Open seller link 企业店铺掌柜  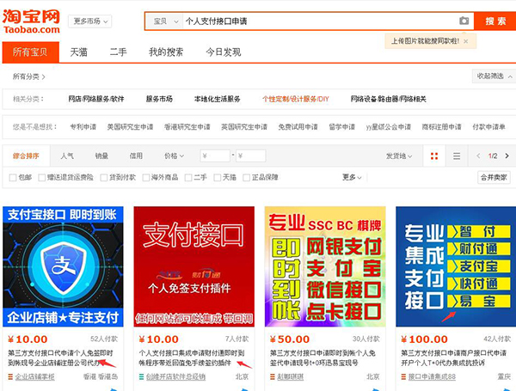[x=35, y=377]
